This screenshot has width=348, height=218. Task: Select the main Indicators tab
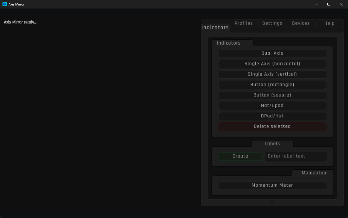pyautogui.click(x=215, y=27)
